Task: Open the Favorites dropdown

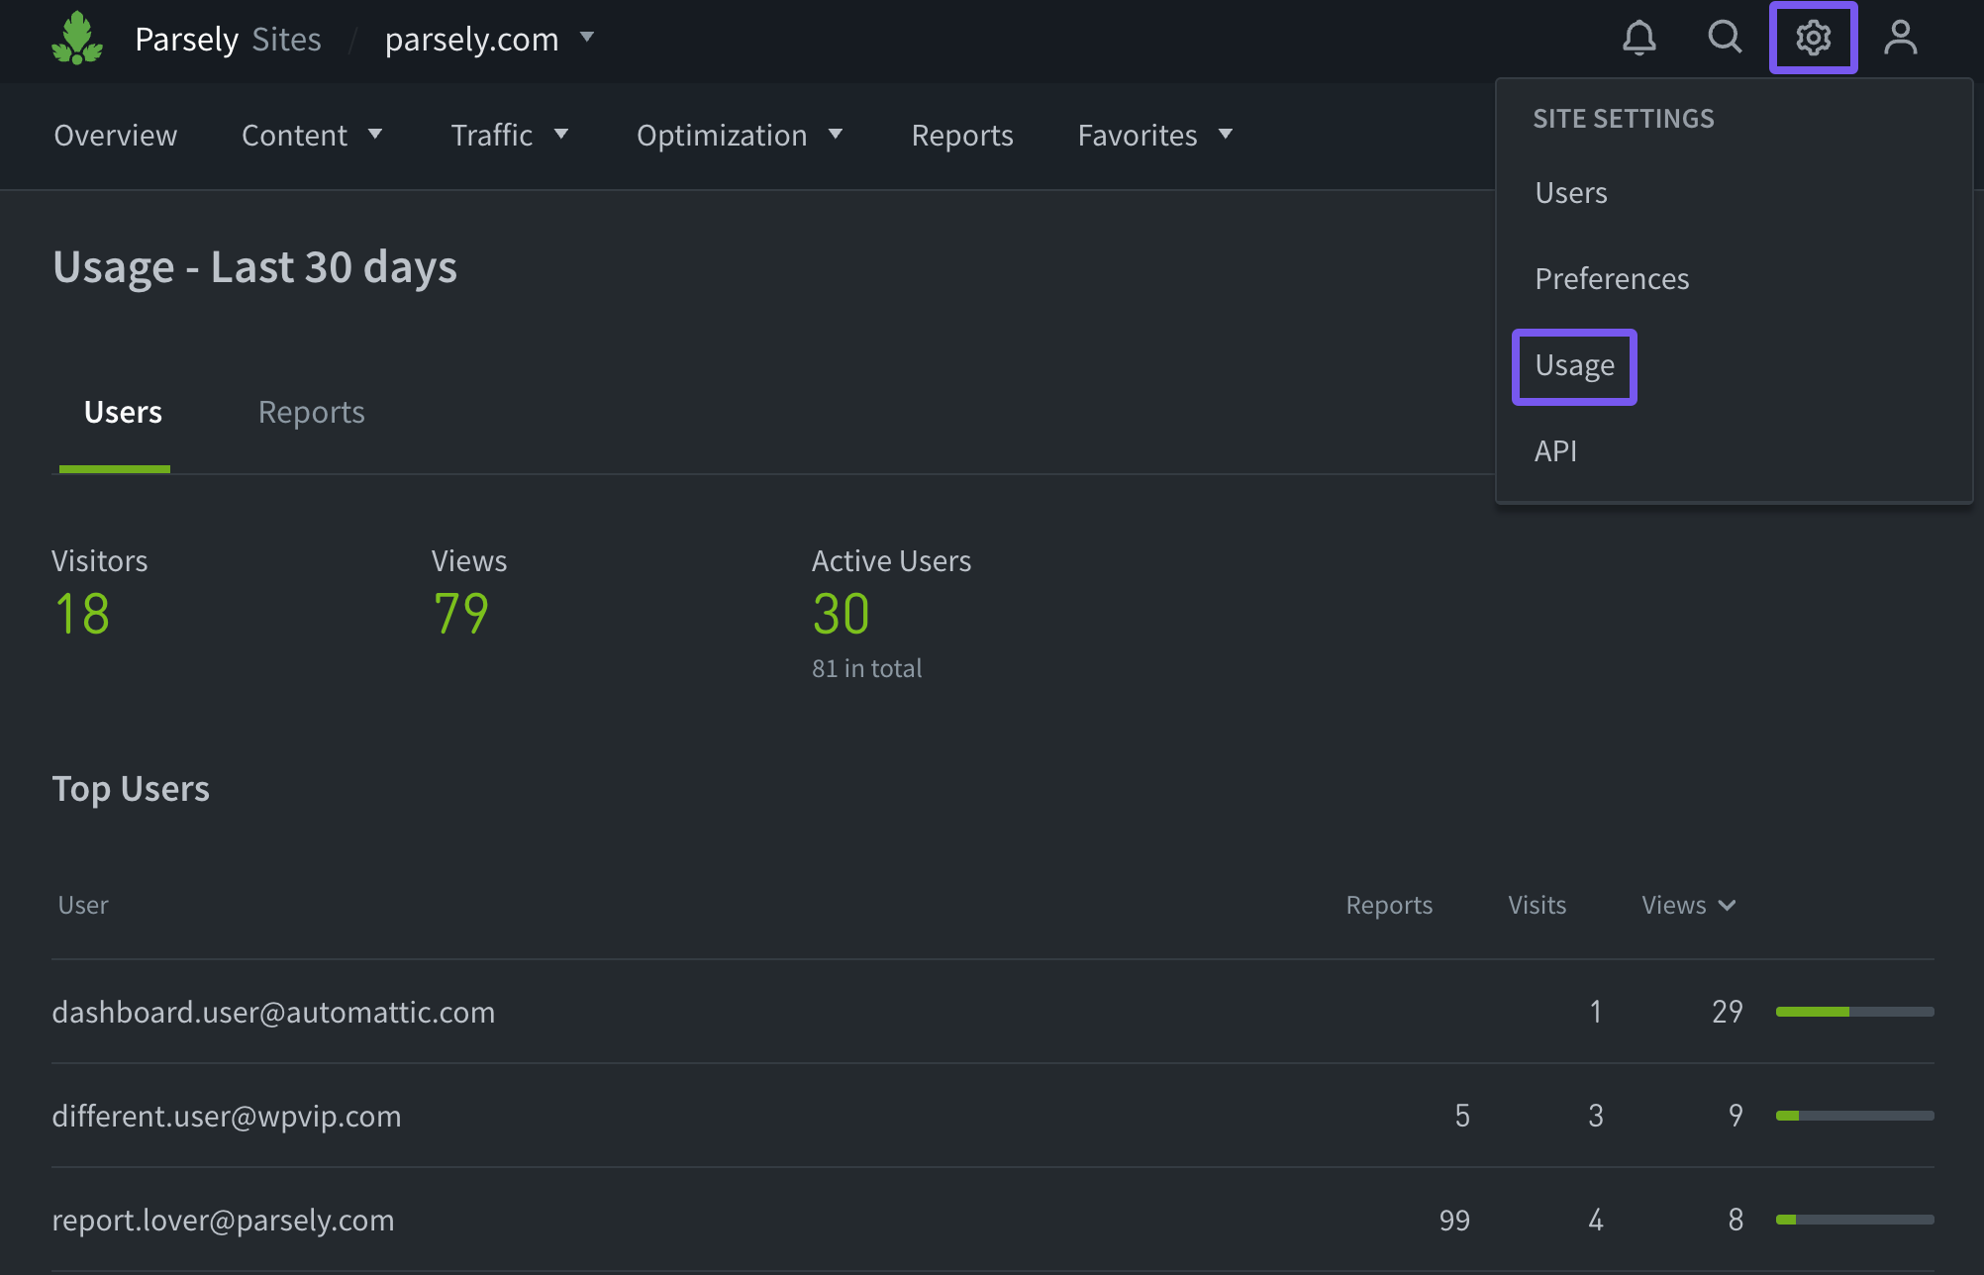Action: pyautogui.click(x=1154, y=135)
